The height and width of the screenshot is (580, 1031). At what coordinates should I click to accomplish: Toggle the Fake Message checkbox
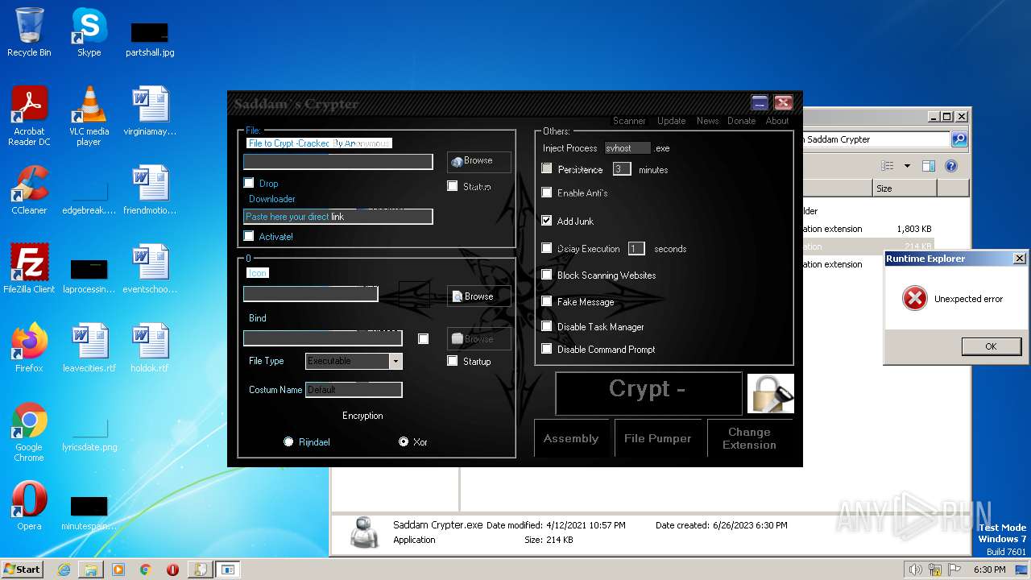[547, 301]
